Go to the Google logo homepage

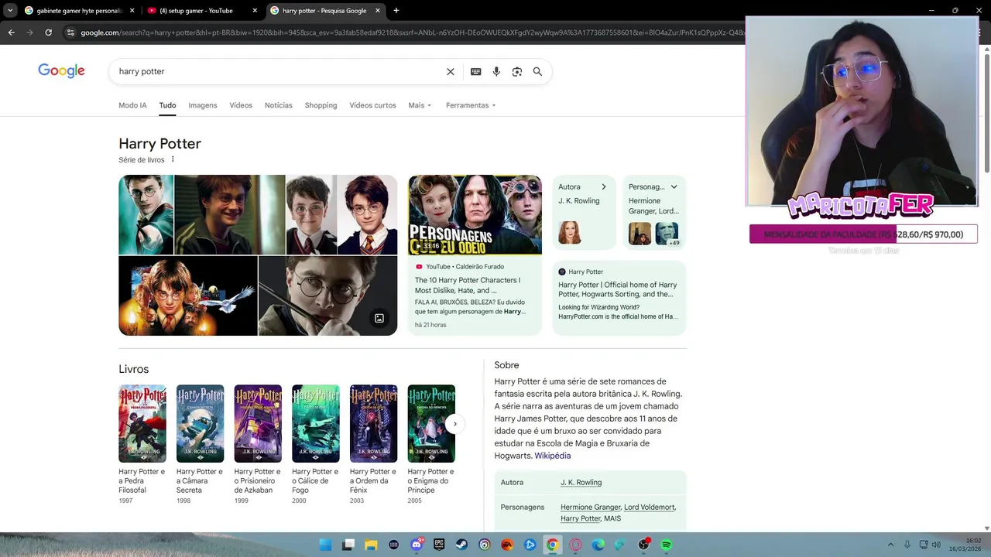click(x=61, y=71)
